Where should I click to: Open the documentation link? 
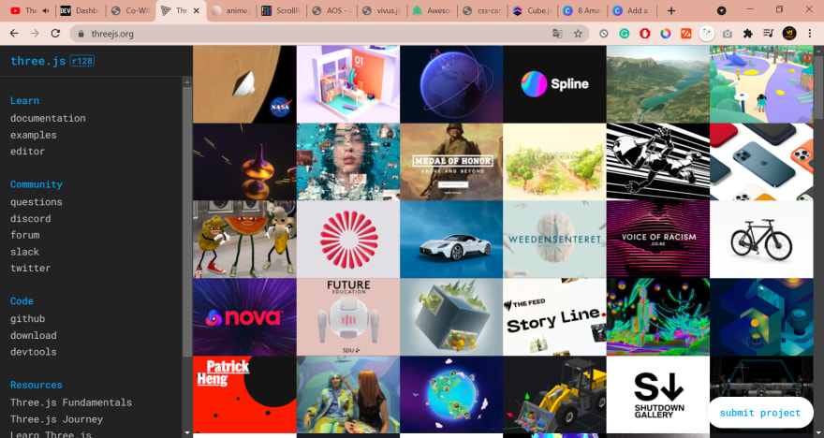point(48,118)
